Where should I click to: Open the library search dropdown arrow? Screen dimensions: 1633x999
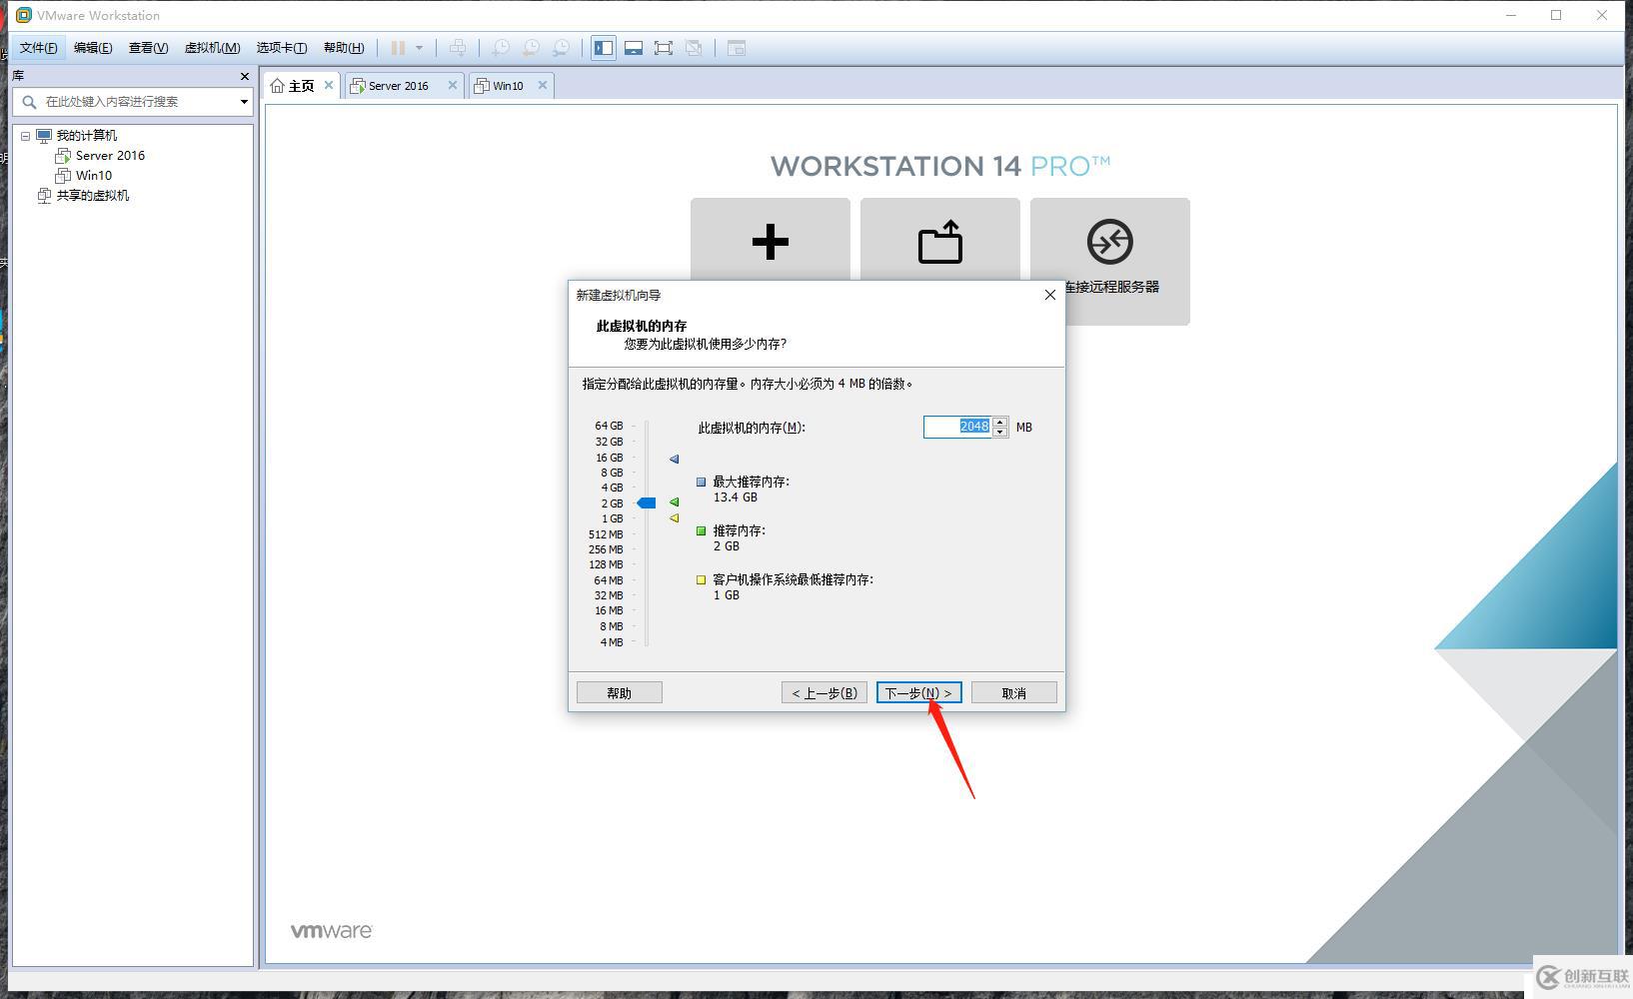(x=244, y=101)
